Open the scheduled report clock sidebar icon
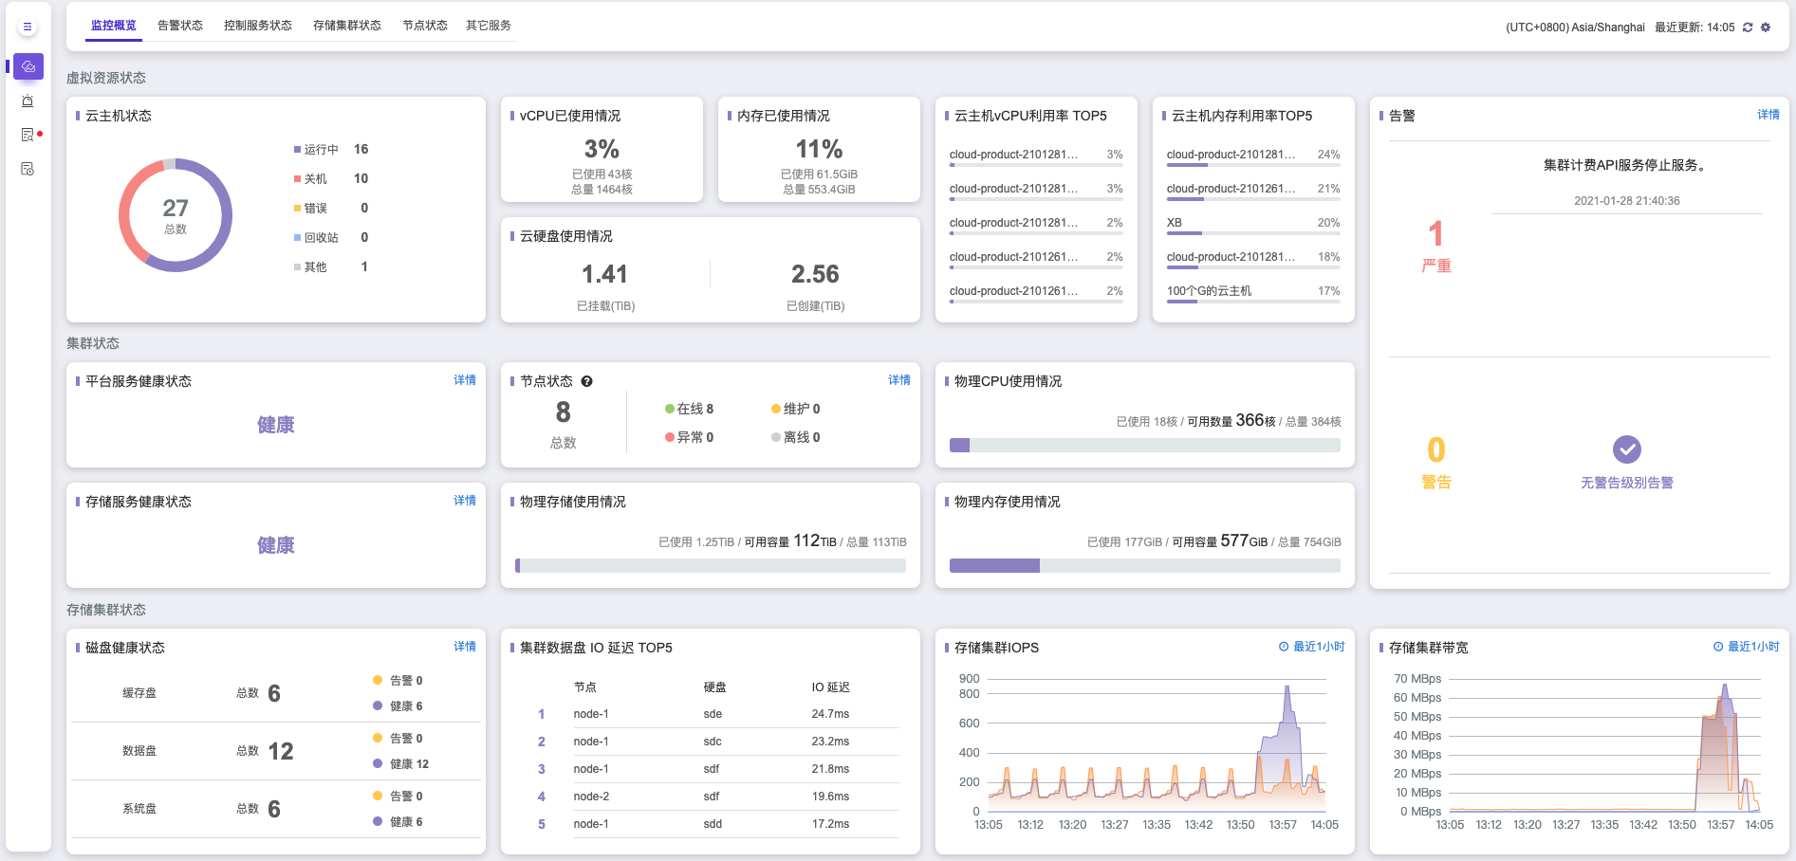The height and width of the screenshot is (861, 1796). (28, 169)
